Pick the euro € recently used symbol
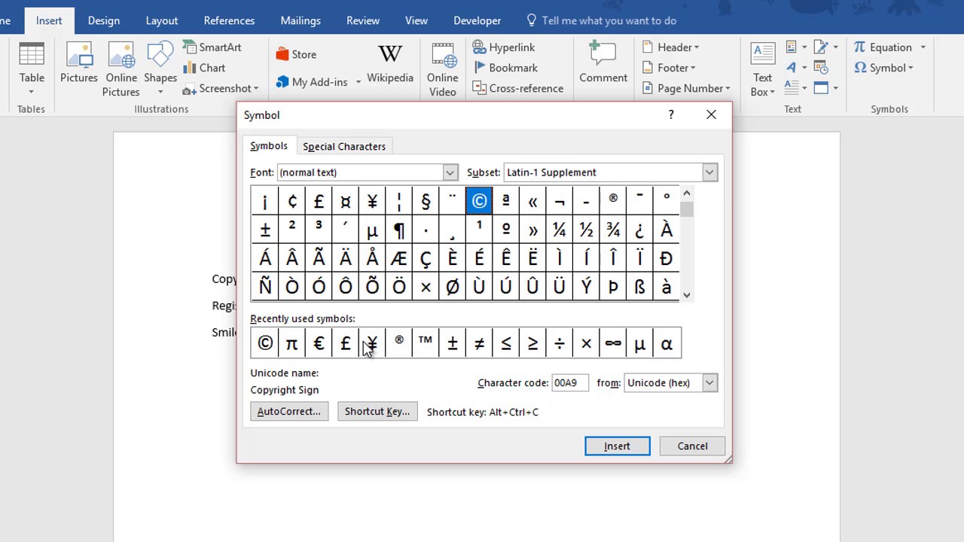This screenshot has width=964, height=542. (319, 343)
